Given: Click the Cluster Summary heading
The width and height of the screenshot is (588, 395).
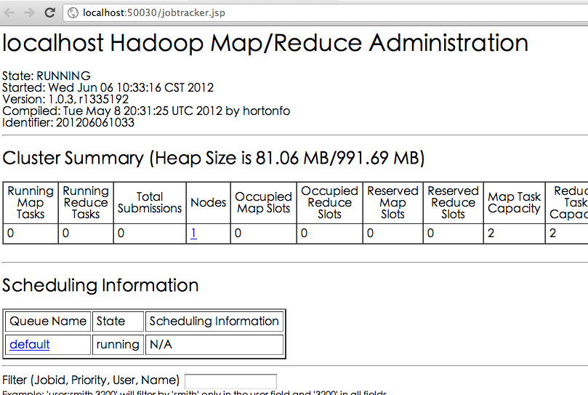Looking at the screenshot, I should pos(214,158).
